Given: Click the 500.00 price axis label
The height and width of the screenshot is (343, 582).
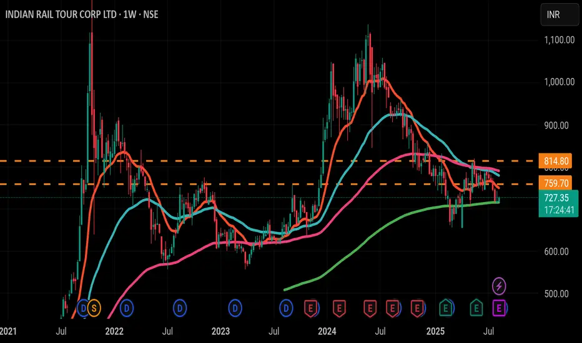Looking at the screenshot, I should coord(556,294).
